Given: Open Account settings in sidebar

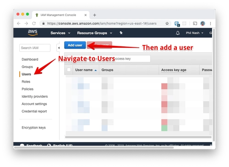Looking at the screenshot, I should coord(34,104).
